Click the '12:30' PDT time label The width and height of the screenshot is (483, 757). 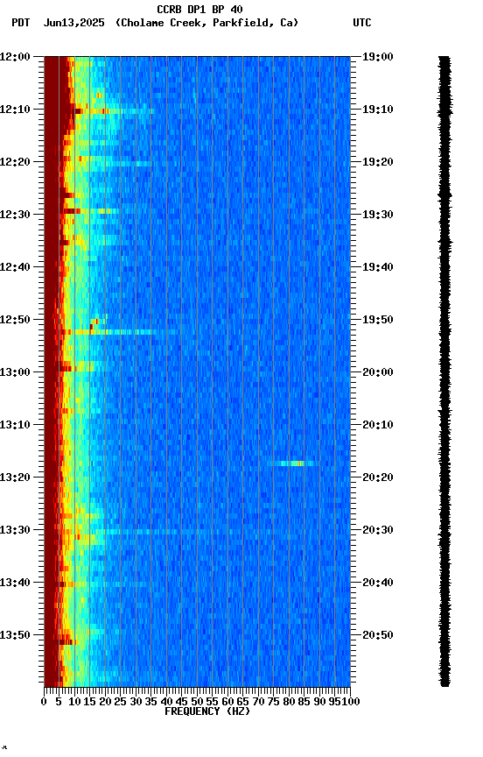[x=15, y=215]
